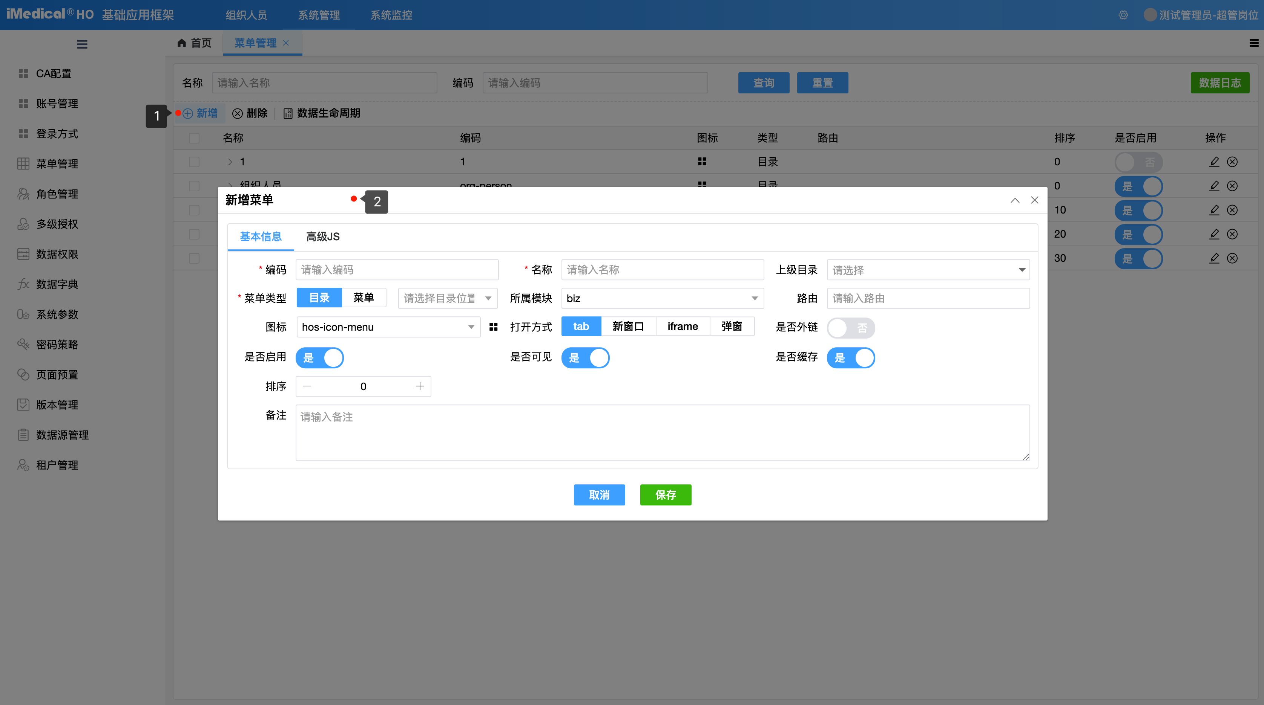Choose 新窗口 open mode
Screen dimensions: 1264x705
[x=628, y=326]
